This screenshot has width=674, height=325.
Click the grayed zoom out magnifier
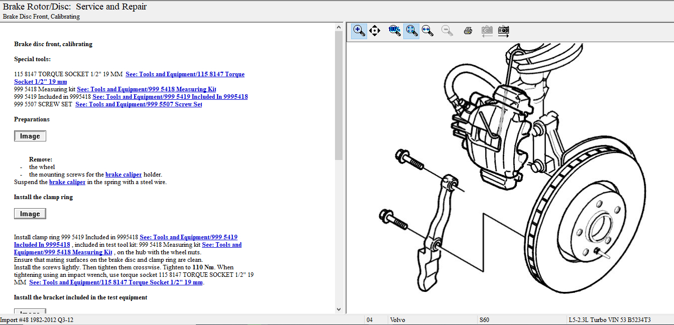coord(447,31)
